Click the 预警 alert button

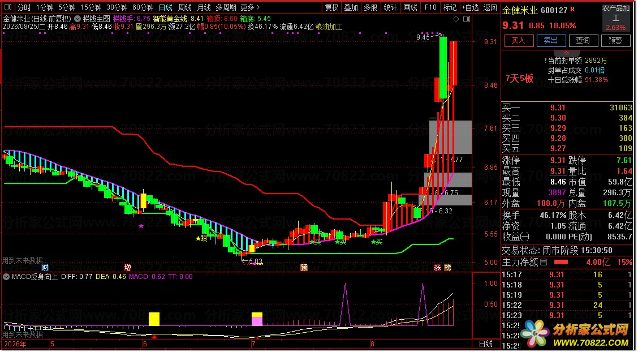(615, 40)
